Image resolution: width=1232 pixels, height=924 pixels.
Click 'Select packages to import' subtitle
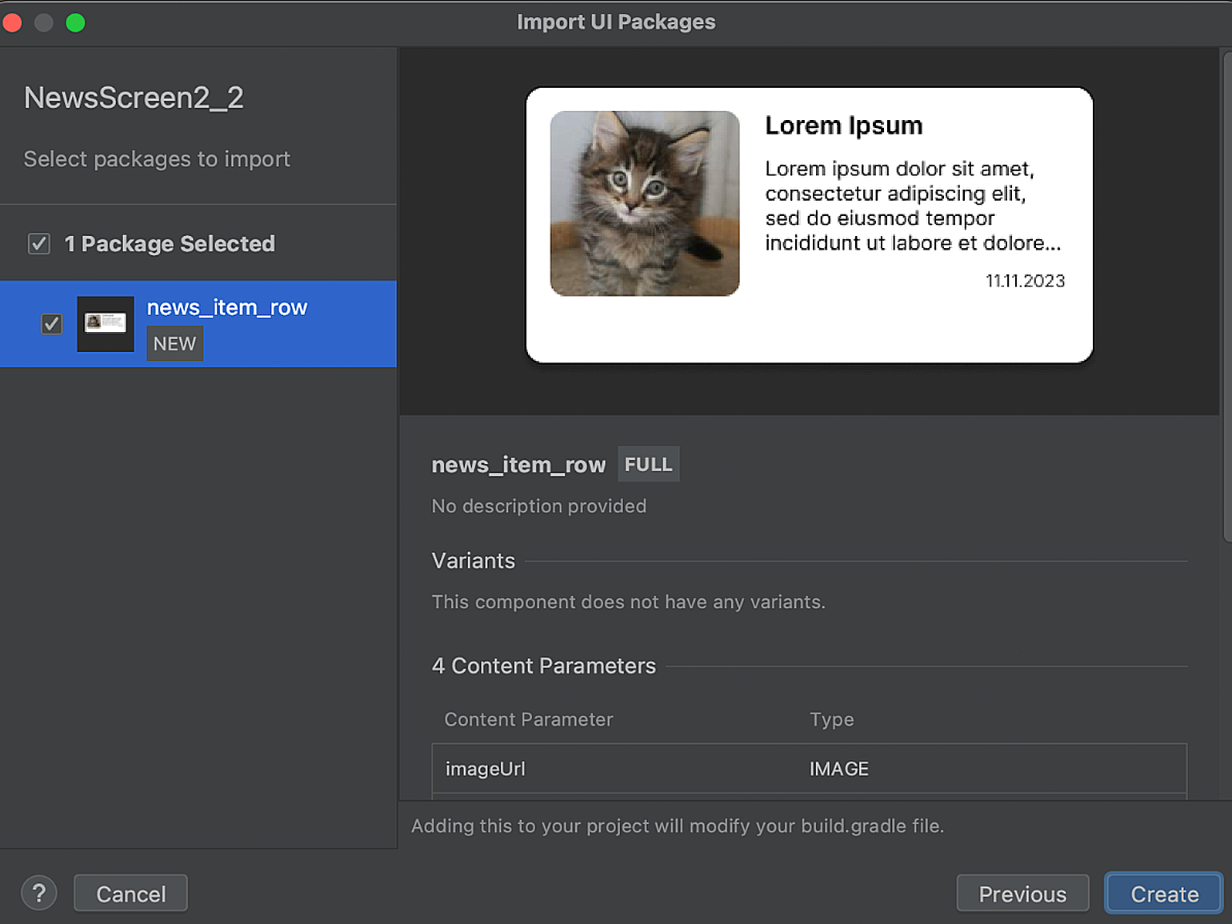tap(157, 159)
